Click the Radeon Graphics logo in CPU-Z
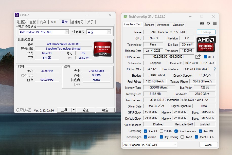Screen dimensions: 232x155 point(102,49)
